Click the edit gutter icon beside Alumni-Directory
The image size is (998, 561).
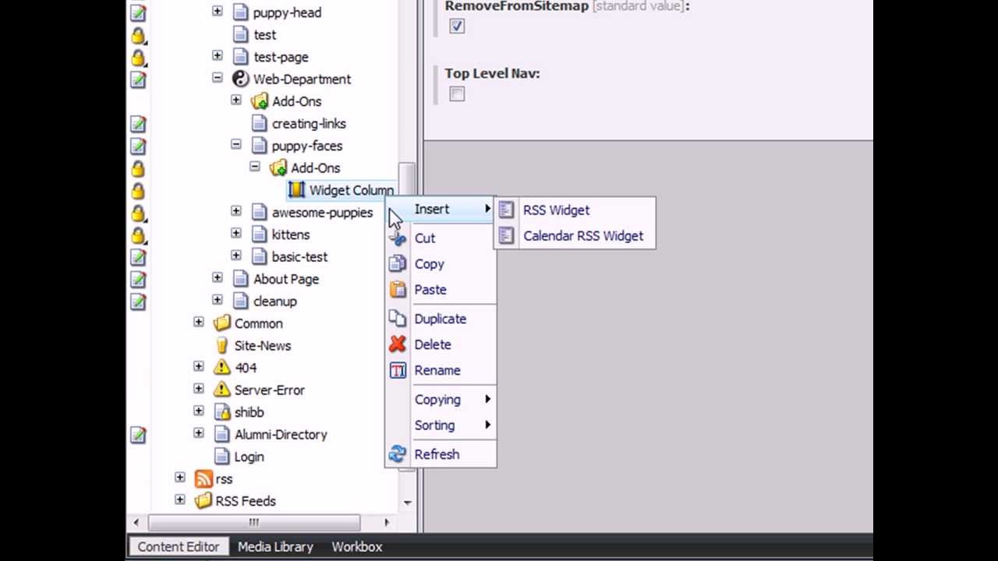tap(138, 435)
